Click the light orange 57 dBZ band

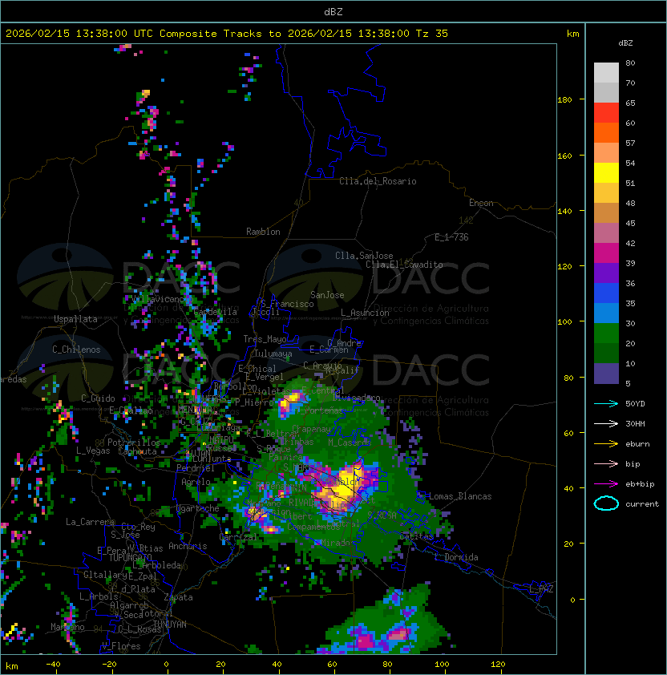click(x=606, y=153)
